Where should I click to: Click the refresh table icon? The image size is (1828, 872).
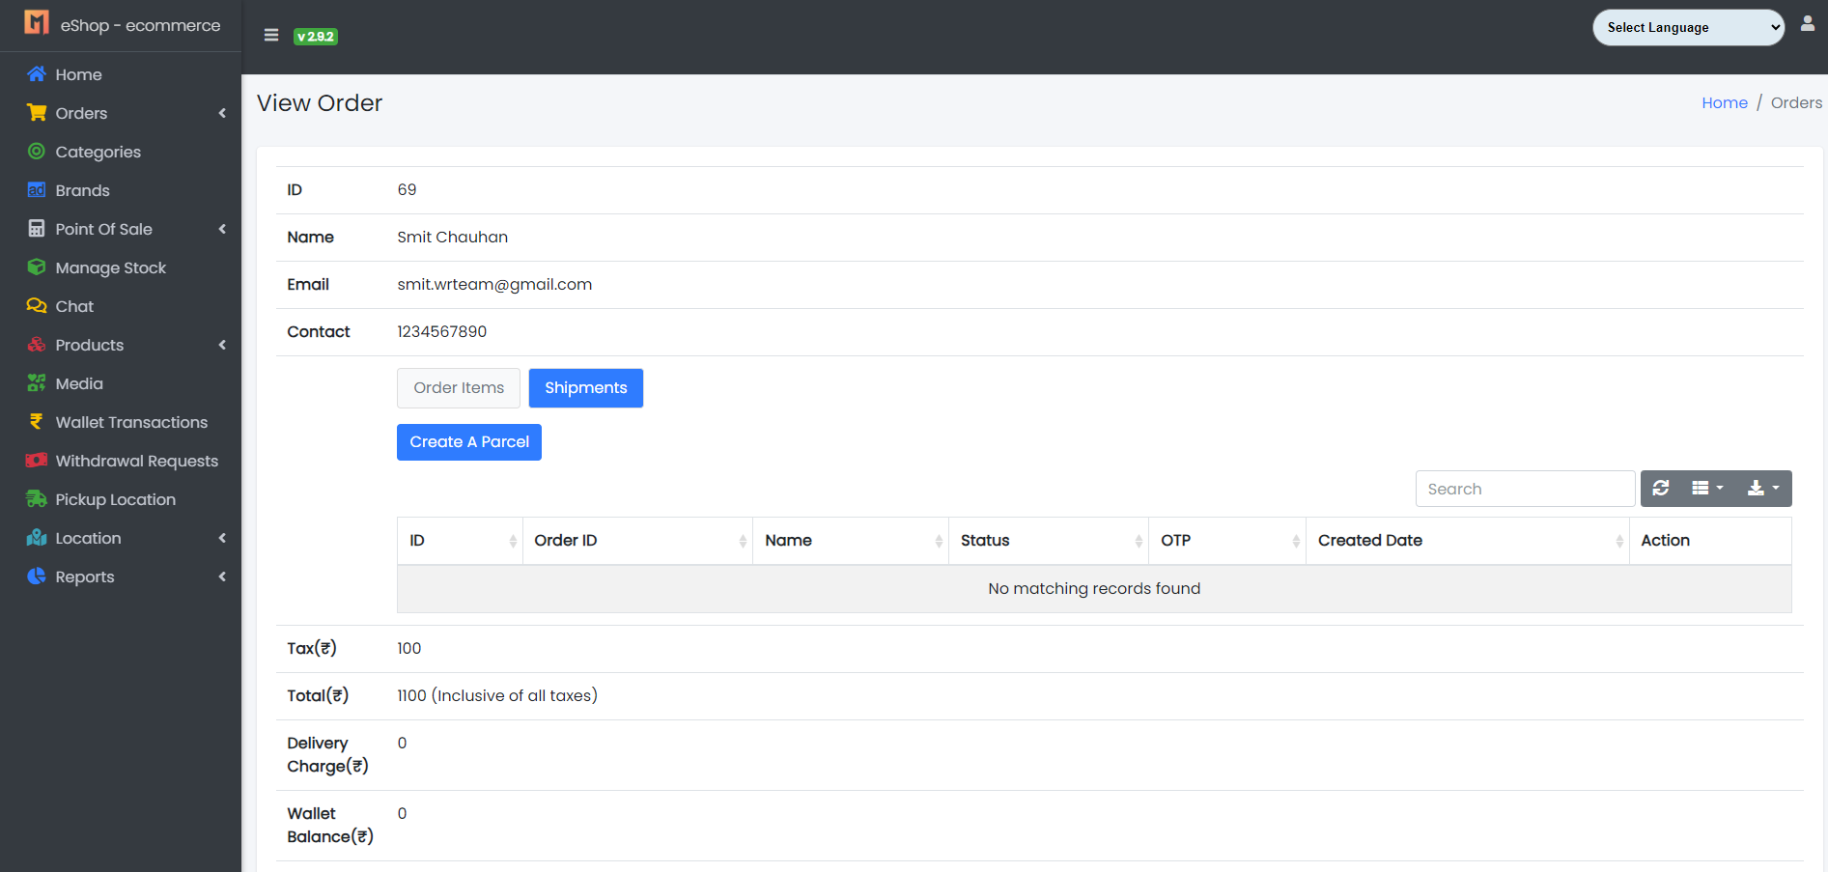coord(1661,489)
